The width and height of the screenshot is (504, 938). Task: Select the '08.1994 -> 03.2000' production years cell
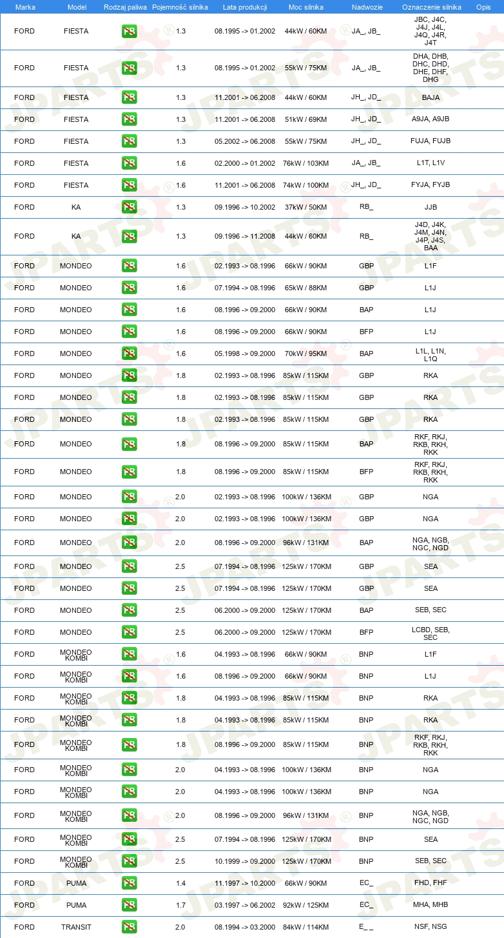coord(245,927)
